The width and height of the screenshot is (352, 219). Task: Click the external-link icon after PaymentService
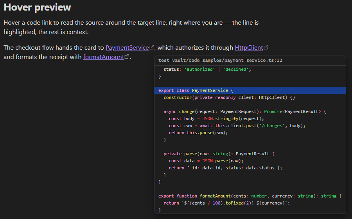(x=152, y=47)
